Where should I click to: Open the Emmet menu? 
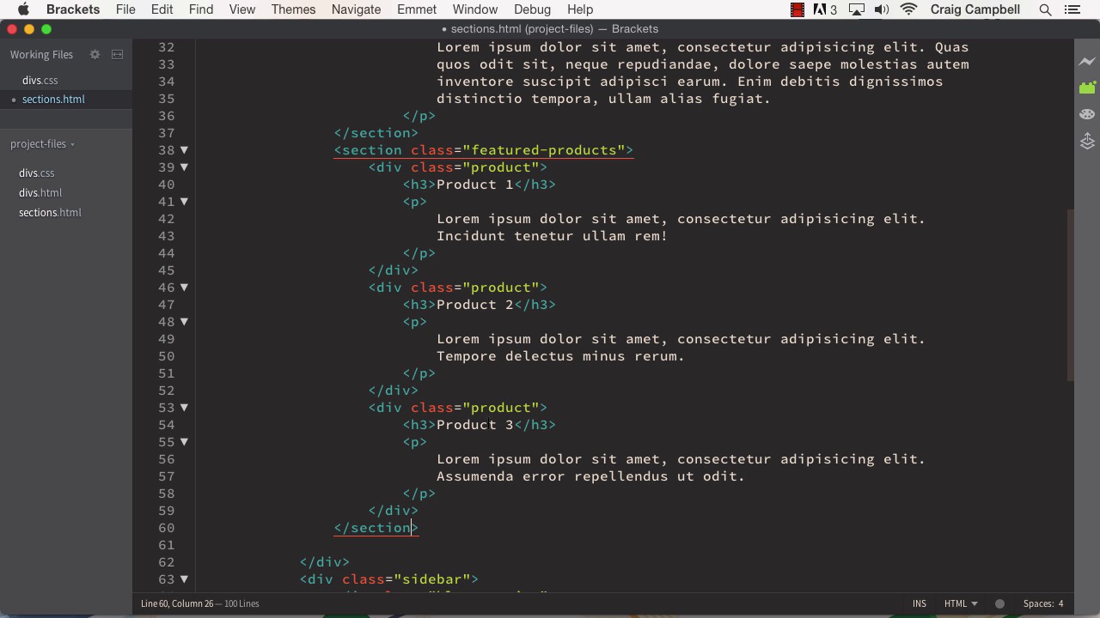[417, 9]
